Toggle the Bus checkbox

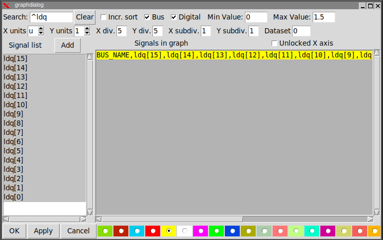tap(147, 17)
